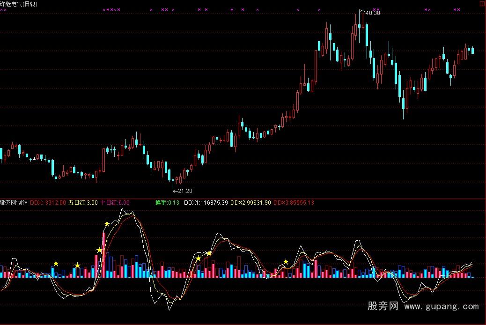Click the 股旁网制作 maker label
The height and width of the screenshot is (325, 486).
(x=13, y=203)
